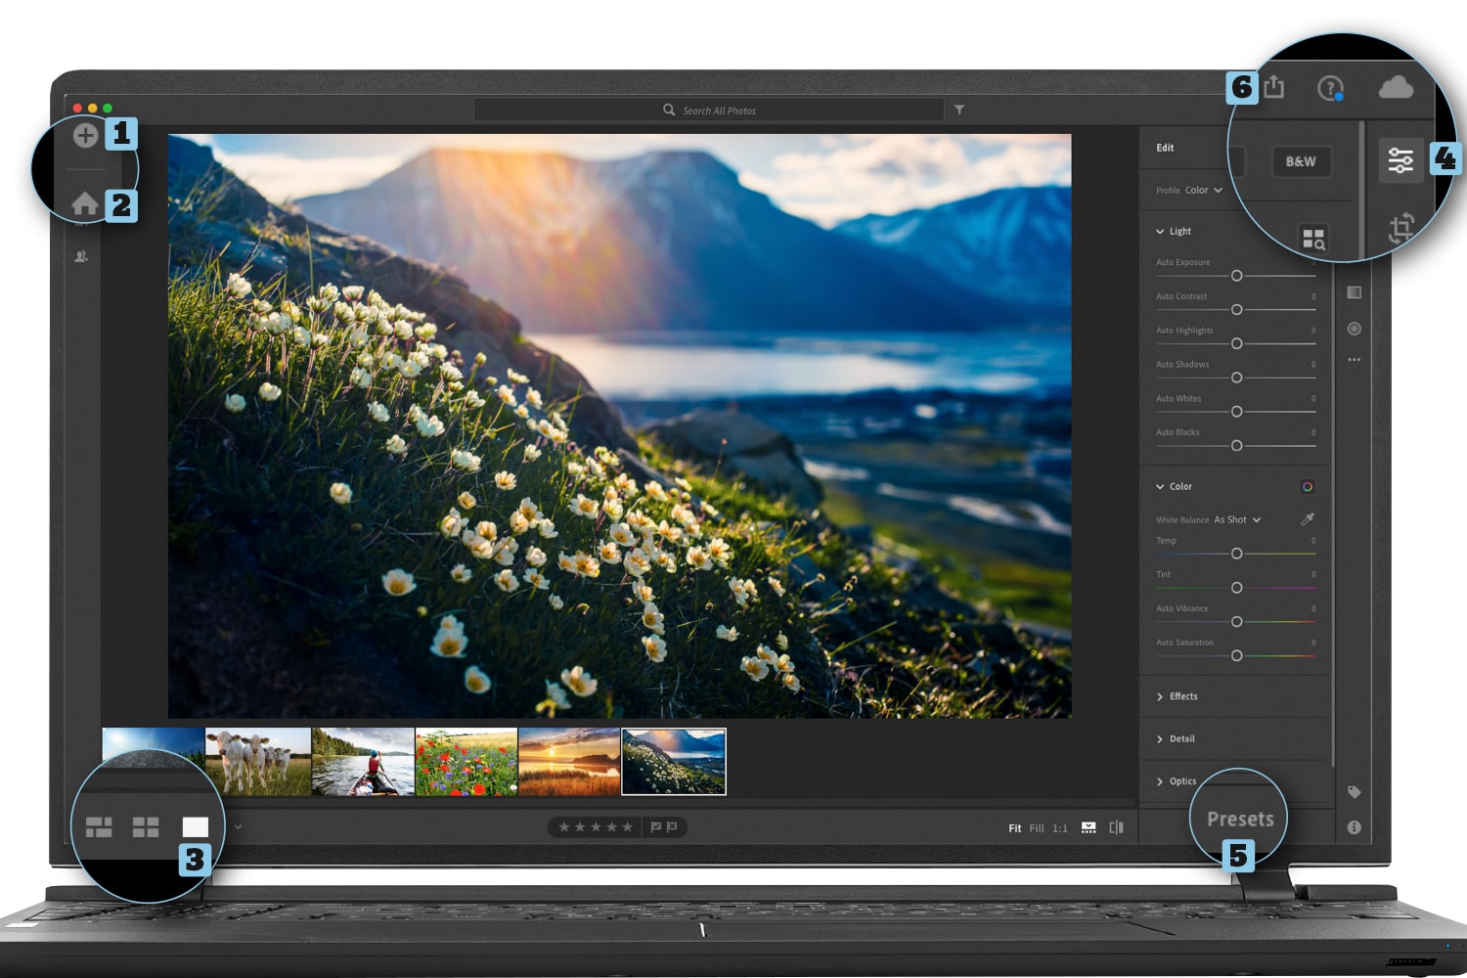The image size is (1467, 978).
Task: Open the Edit panel sliders icon
Action: click(x=1402, y=159)
